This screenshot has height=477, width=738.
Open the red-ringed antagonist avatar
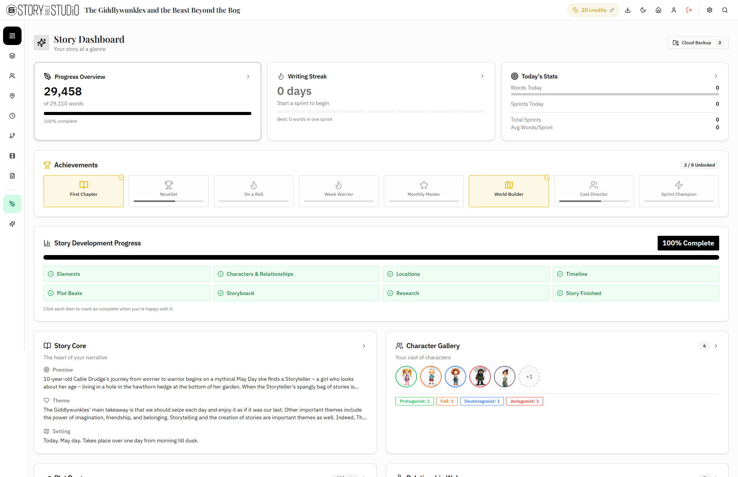pos(480,377)
